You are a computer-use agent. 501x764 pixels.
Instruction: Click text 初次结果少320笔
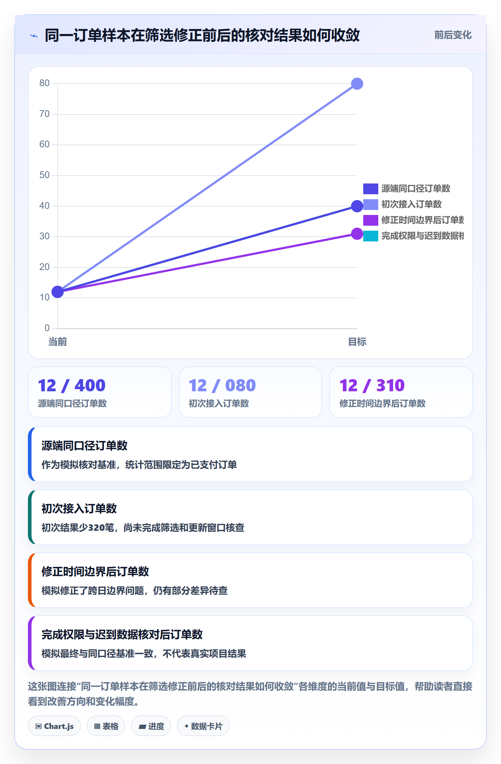coord(78,528)
